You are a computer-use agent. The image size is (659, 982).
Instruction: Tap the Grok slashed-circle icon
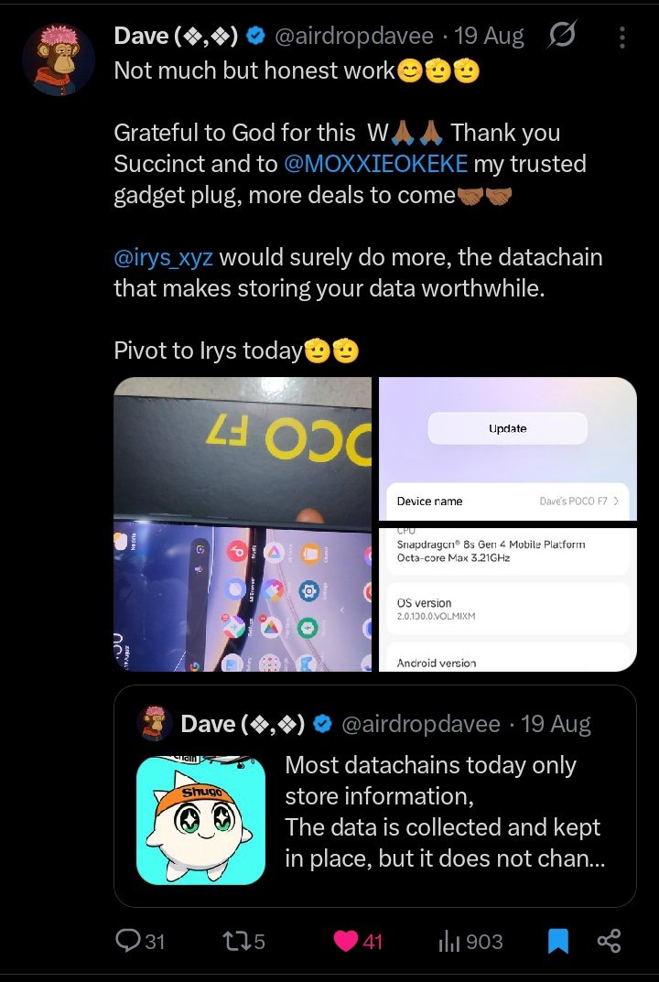pos(561,35)
